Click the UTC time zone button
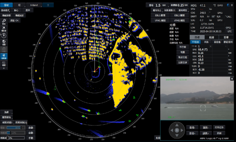This screenshot has height=142, width=236. (229, 31)
